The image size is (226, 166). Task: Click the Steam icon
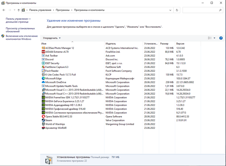43,120
